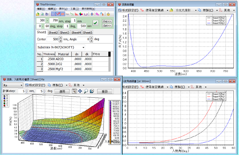Screen dimensions: 239x155
Task: Click the vertical scrollbar of the layer table
Action: (110, 62)
